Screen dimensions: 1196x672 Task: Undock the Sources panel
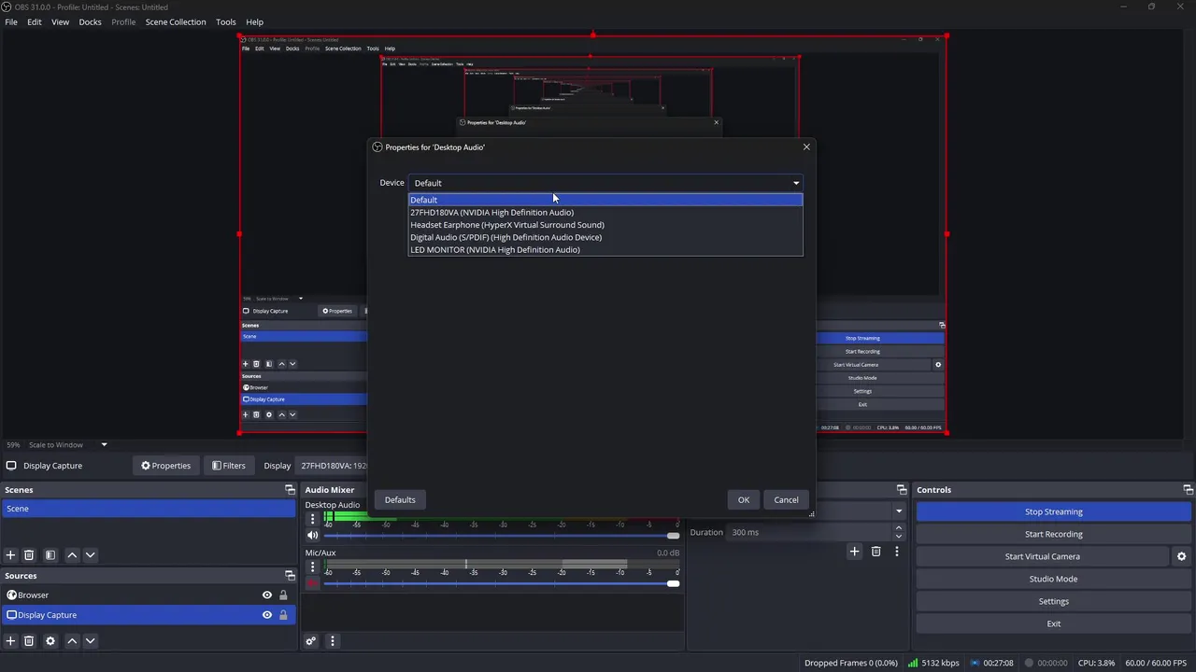coord(290,576)
